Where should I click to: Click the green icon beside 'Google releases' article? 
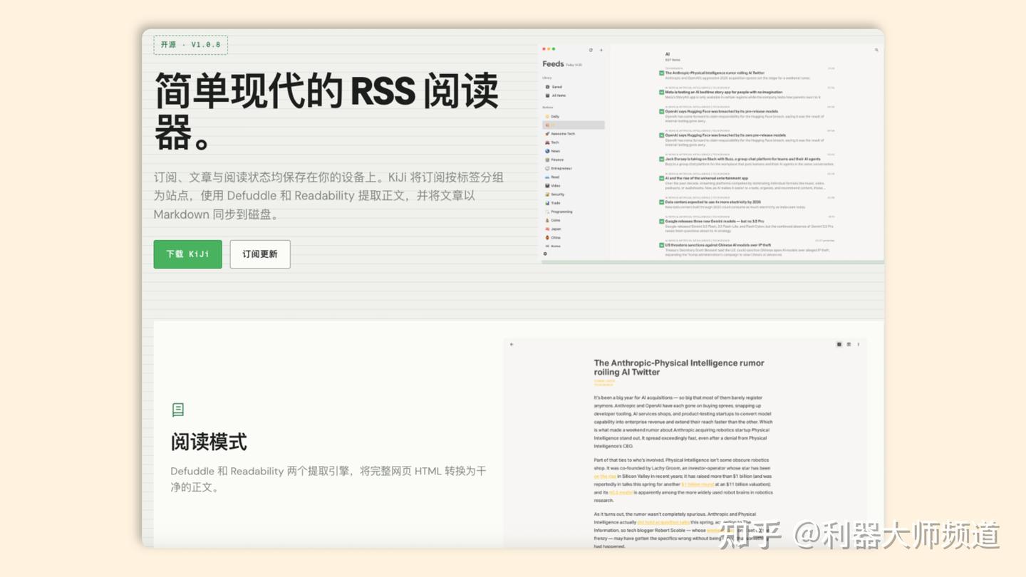[x=661, y=222]
